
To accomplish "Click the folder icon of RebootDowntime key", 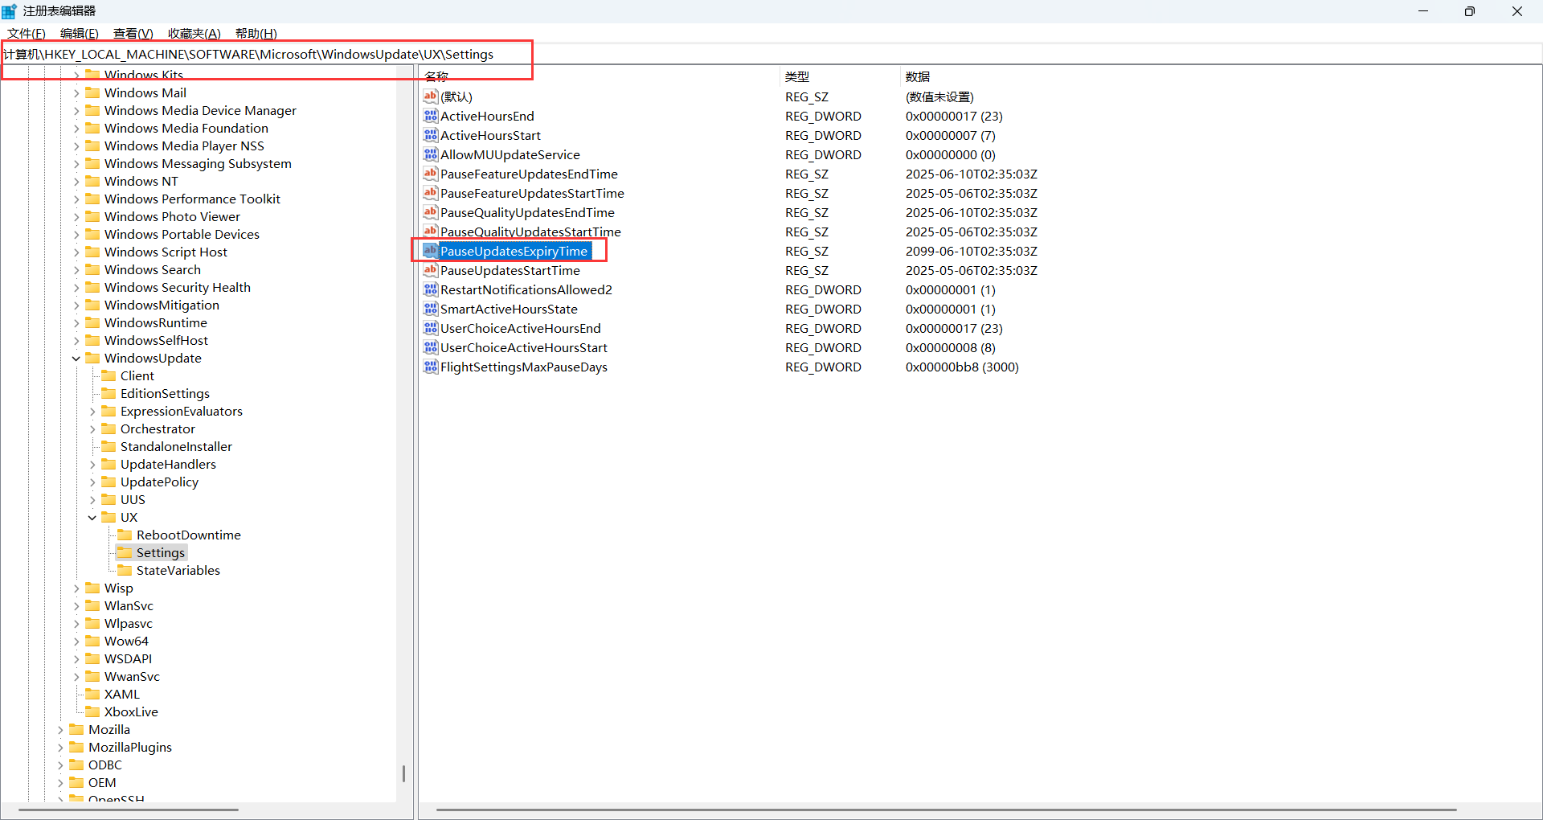I will point(125,535).
